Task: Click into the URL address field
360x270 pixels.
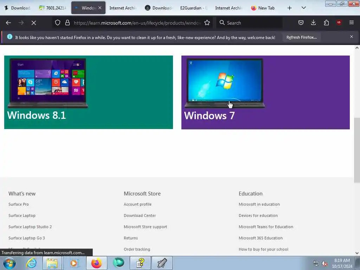Action: 137,23
